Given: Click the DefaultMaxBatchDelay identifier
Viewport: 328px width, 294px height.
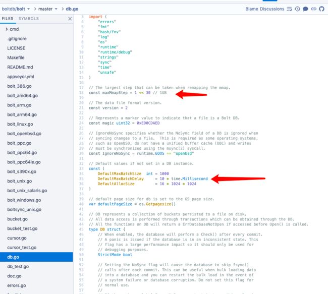Looking at the screenshot, I should (121, 179).
